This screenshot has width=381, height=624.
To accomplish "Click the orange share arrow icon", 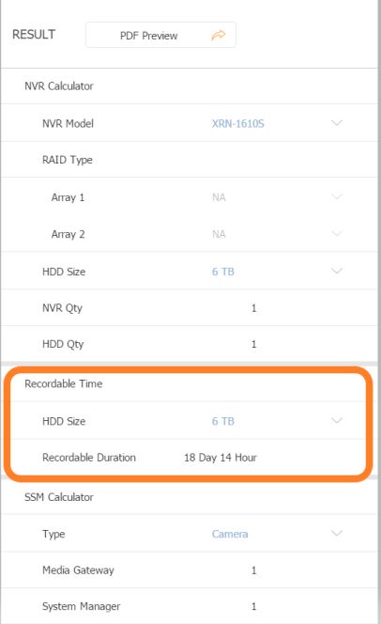I will 218,36.
